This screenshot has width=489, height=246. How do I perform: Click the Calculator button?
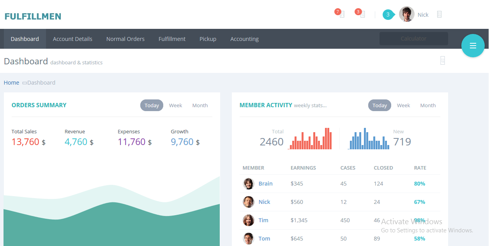(x=413, y=39)
